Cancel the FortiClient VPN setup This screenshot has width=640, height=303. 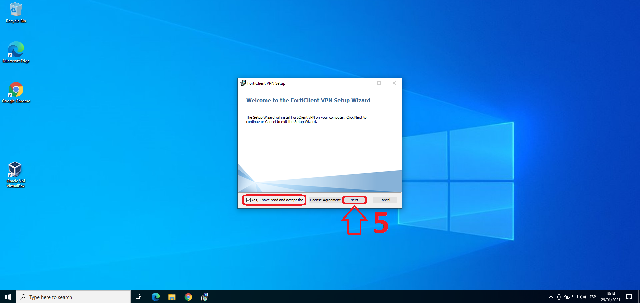point(385,200)
